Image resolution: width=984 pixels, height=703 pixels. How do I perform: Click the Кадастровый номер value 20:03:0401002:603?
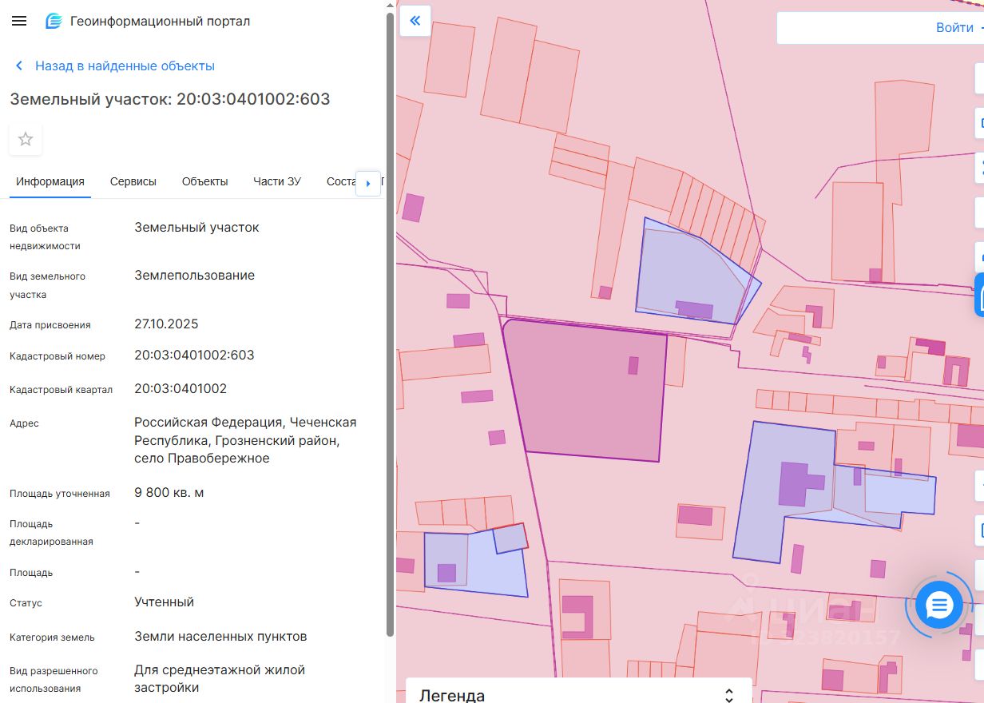point(194,355)
